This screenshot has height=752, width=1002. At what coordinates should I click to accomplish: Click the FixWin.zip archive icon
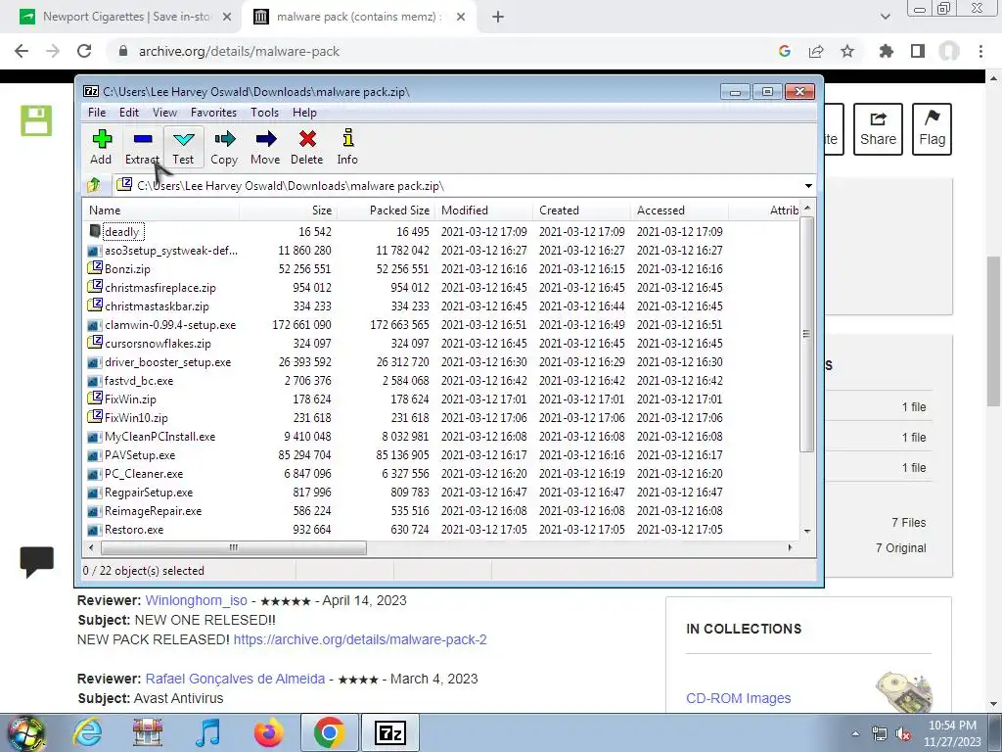point(95,399)
